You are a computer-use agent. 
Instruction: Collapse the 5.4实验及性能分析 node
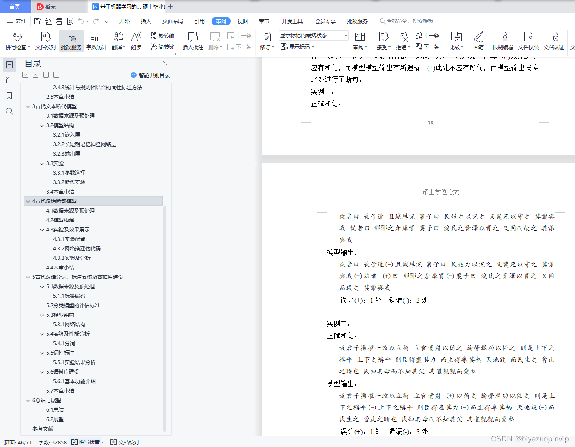point(42,334)
